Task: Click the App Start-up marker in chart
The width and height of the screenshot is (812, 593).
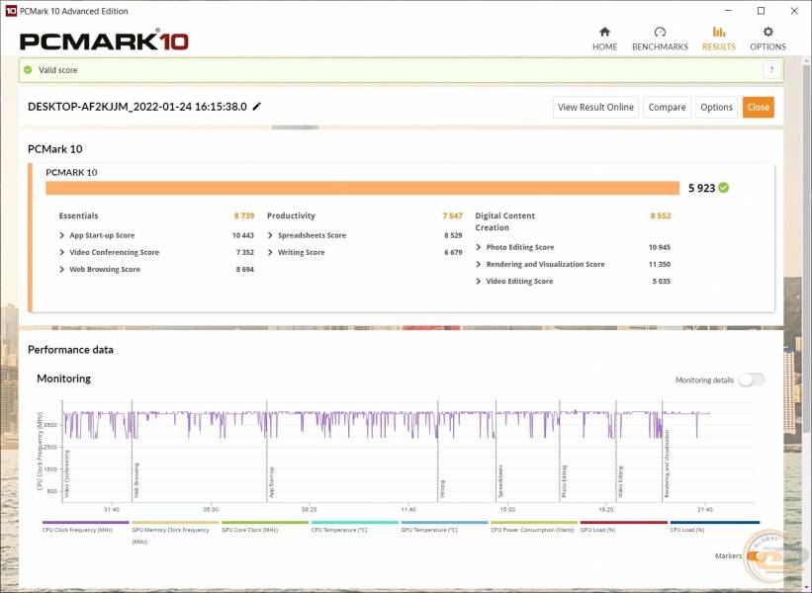Action: tap(272, 482)
